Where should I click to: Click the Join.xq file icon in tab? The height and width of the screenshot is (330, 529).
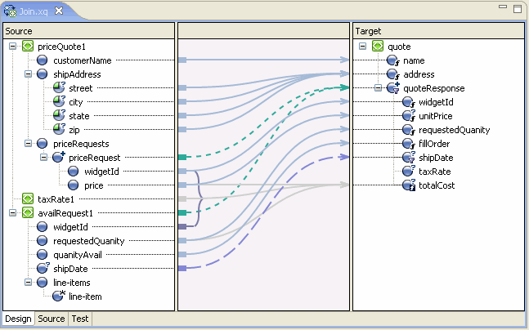coord(10,11)
